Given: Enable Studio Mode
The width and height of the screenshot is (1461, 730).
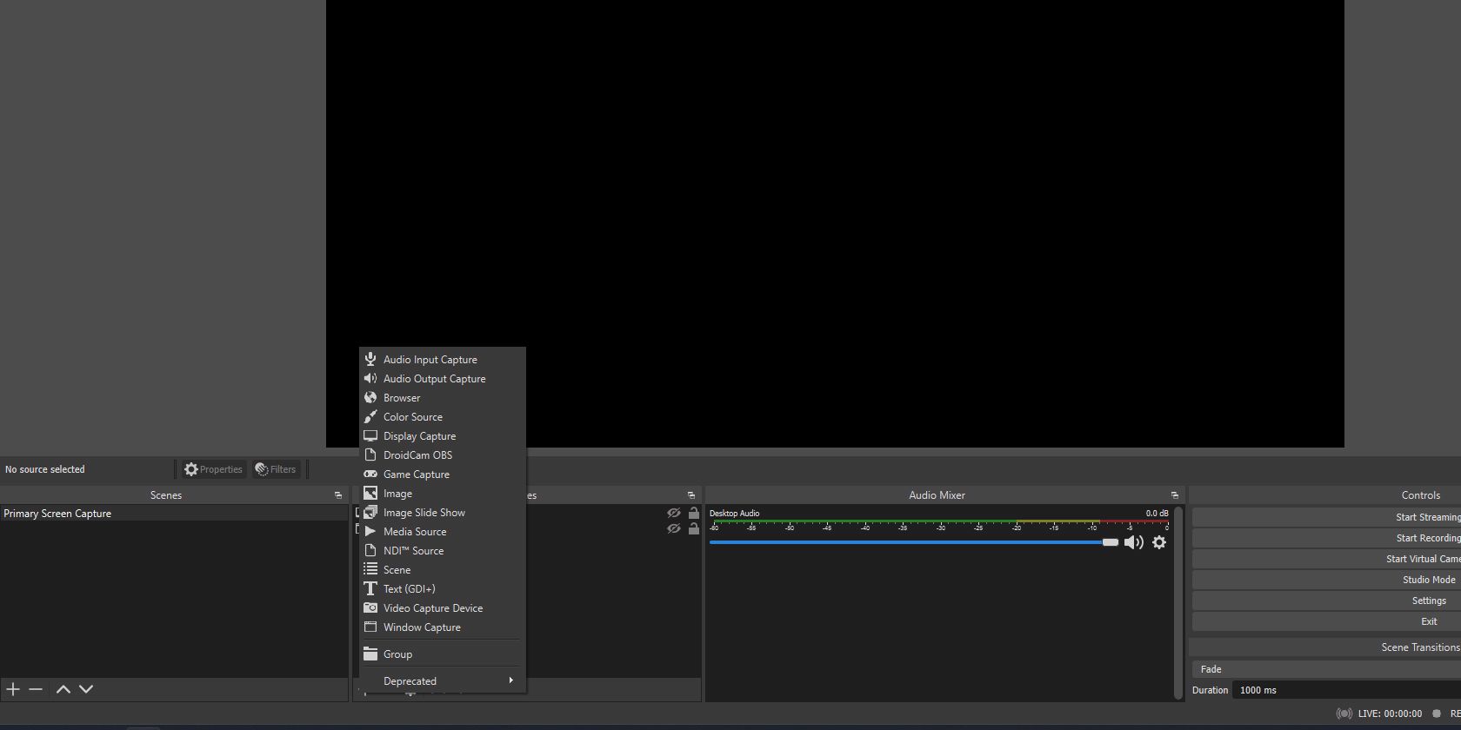Looking at the screenshot, I should click(x=1326, y=580).
